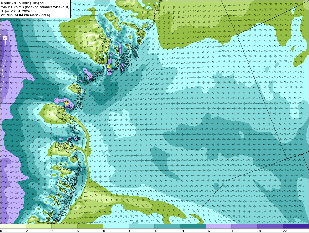This screenshot has width=309, height=233.
Task: Select the 16–18 m/s light purple legend swatch
Action: tap(219, 226)
